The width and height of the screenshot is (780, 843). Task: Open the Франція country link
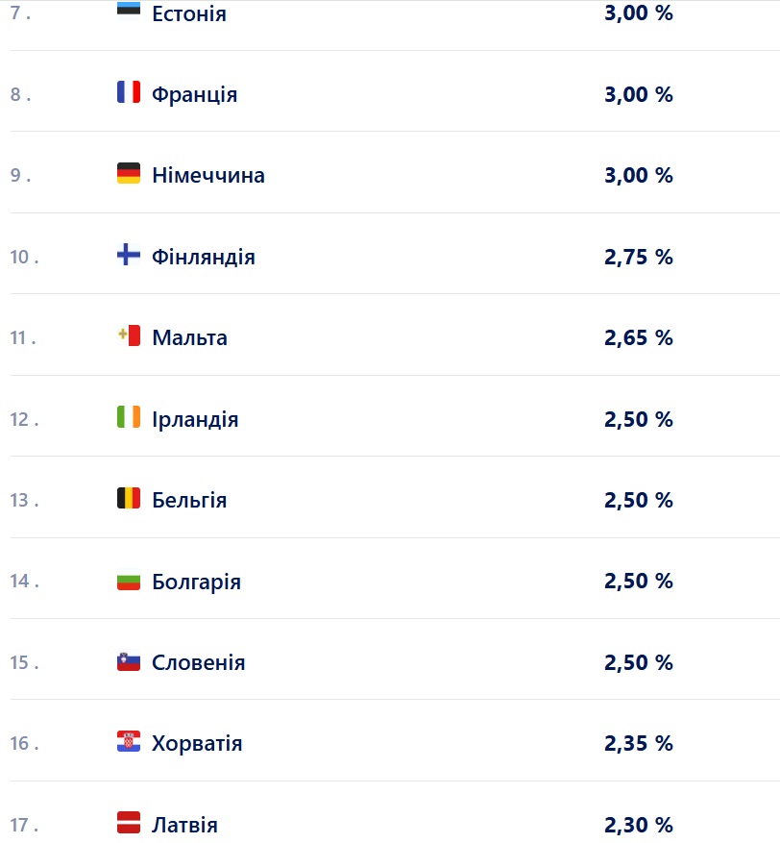(194, 94)
